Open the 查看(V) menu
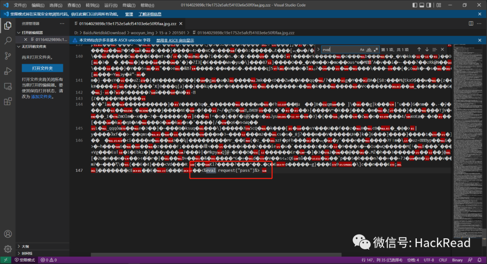Image resolution: width=487 pixels, height=264 pixels. click(74, 5)
